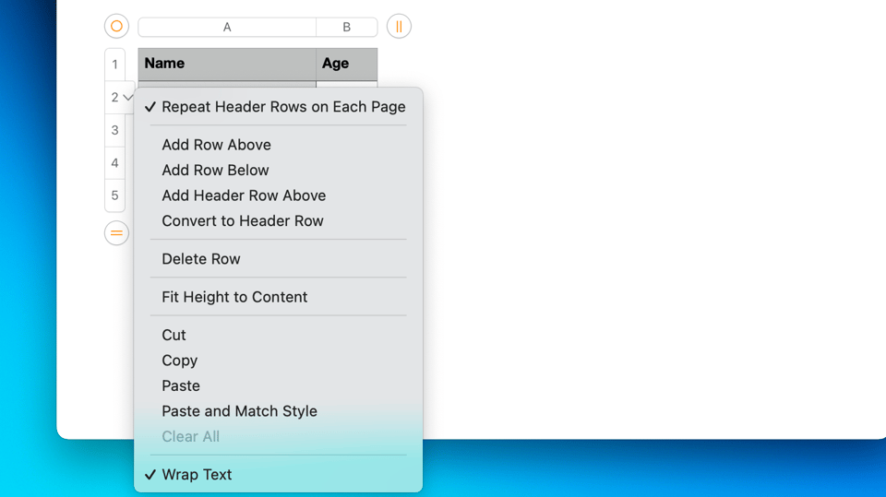Choose Add Row Below
The image size is (886, 497).
(x=215, y=171)
